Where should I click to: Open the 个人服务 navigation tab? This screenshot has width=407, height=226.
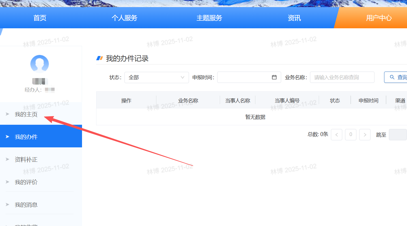coord(124,18)
